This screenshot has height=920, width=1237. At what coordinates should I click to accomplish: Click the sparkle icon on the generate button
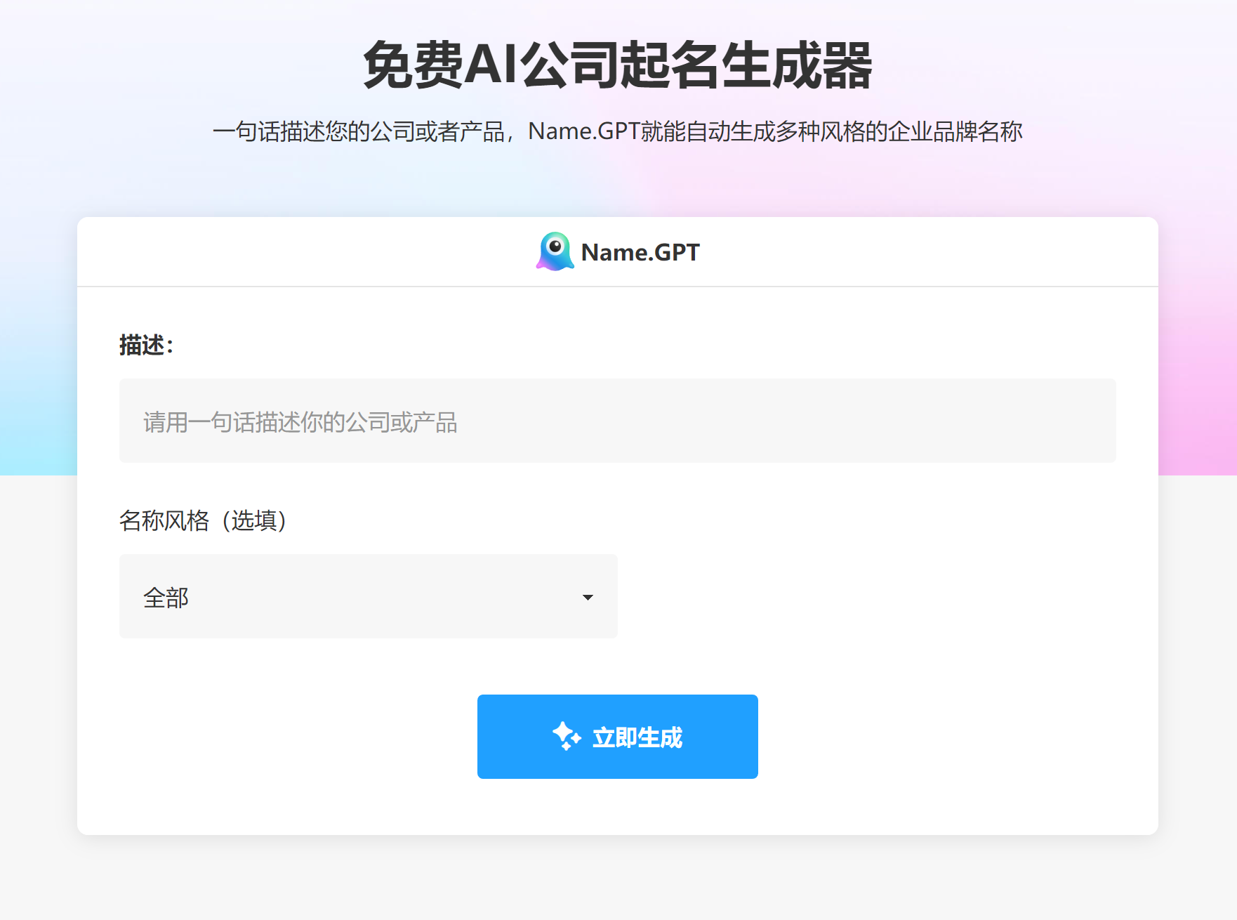567,737
